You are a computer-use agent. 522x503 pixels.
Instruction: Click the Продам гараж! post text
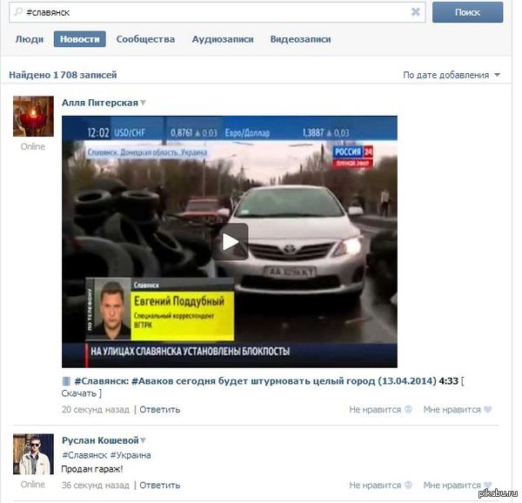92,469
